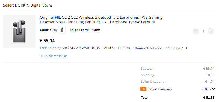Viewport: 219px width, 102px height.
Task: Click the orange Store Coupons ticket icon
Action: click(143, 89)
